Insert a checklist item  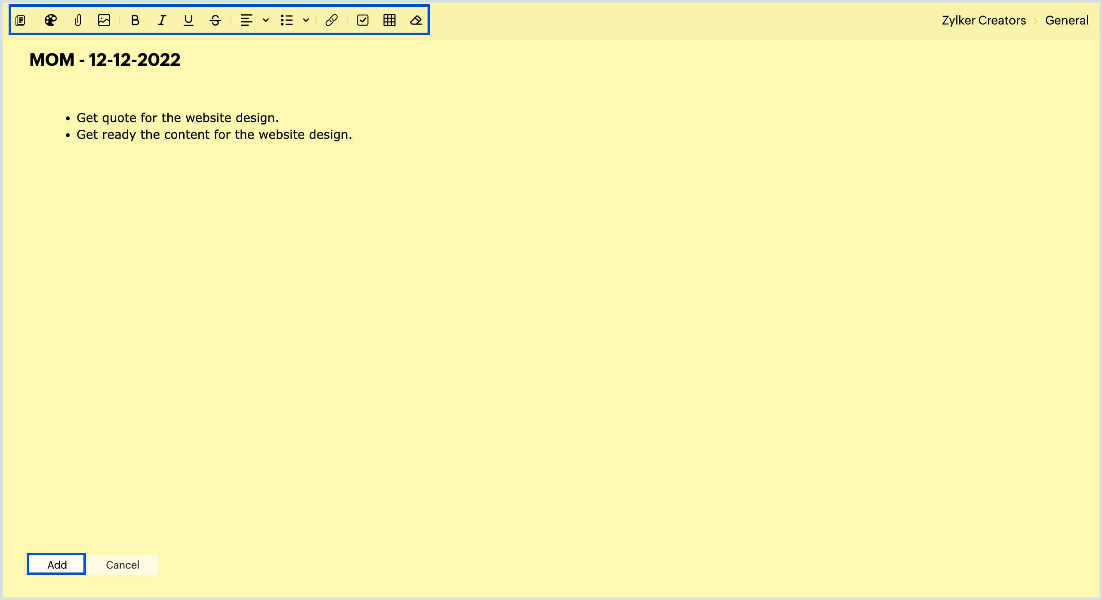(363, 20)
